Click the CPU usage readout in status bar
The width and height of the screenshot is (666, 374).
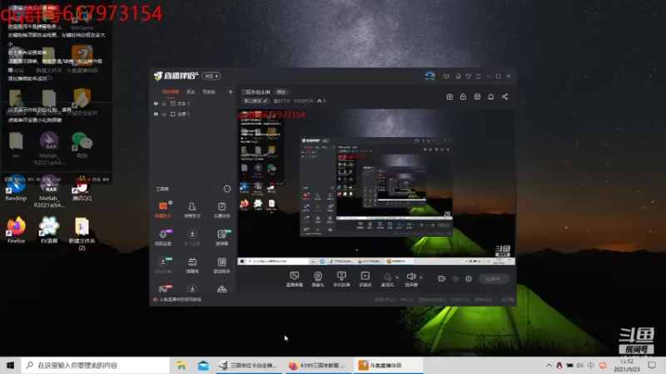[460, 299]
